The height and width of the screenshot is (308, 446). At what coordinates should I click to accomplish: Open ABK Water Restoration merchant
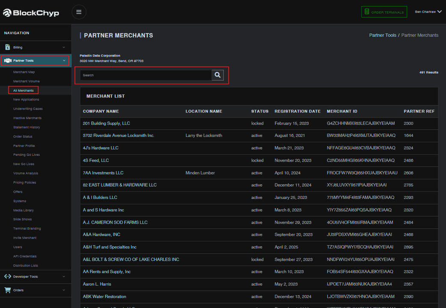pyautogui.click(x=104, y=296)
